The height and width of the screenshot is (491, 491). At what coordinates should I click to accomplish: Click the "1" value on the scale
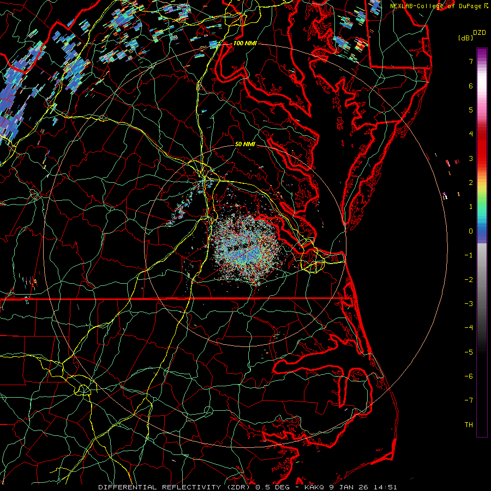pyautogui.click(x=471, y=207)
